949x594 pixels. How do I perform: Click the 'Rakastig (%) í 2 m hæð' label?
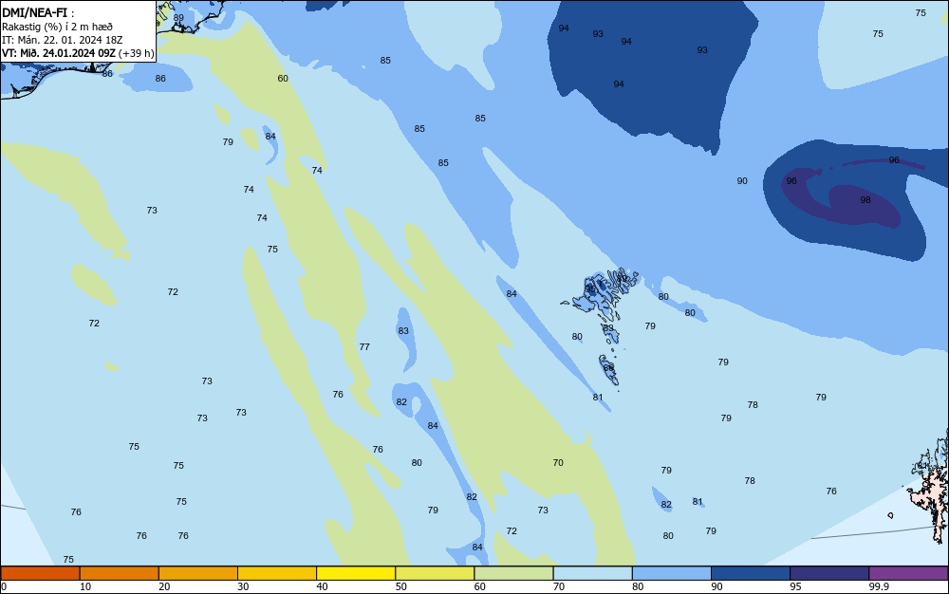coord(57,27)
